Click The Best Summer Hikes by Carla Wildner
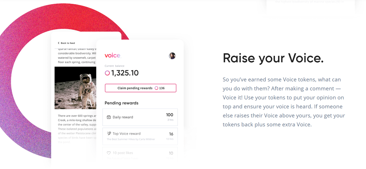 [x=131, y=139]
